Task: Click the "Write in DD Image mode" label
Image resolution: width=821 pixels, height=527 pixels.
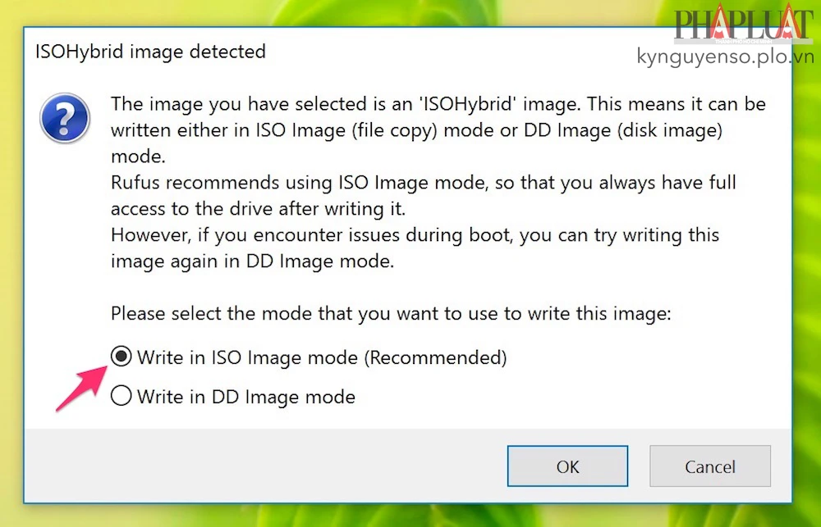Action: click(x=246, y=398)
